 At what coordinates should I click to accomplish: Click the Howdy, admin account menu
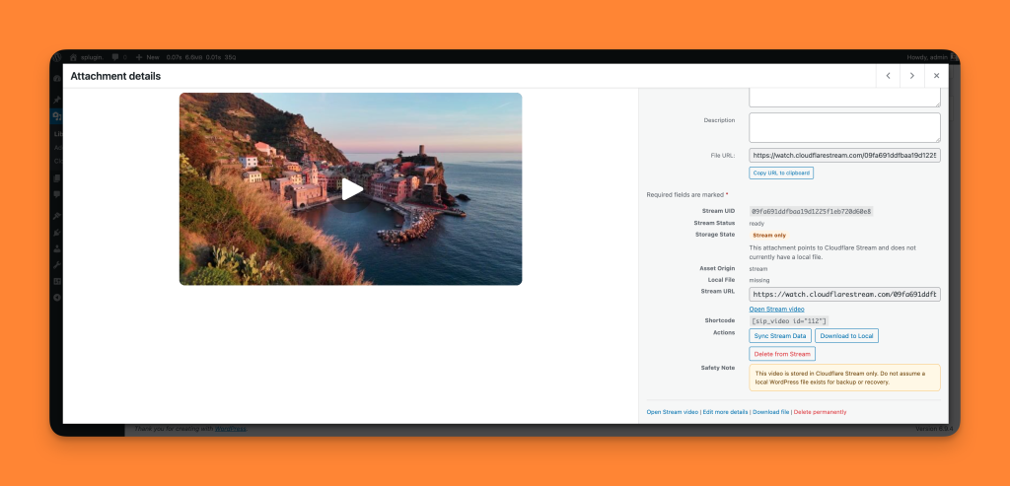(x=931, y=57)
